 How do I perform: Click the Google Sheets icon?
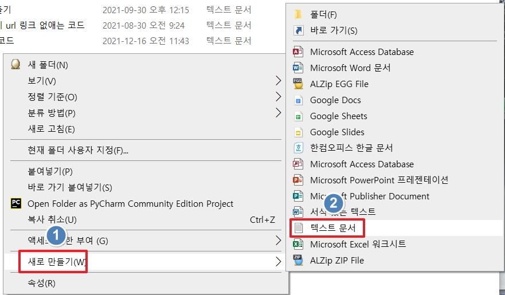pos(298,116)
